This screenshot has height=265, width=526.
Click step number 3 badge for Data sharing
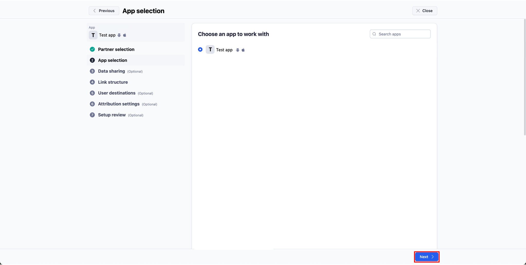tap(92, 71)
